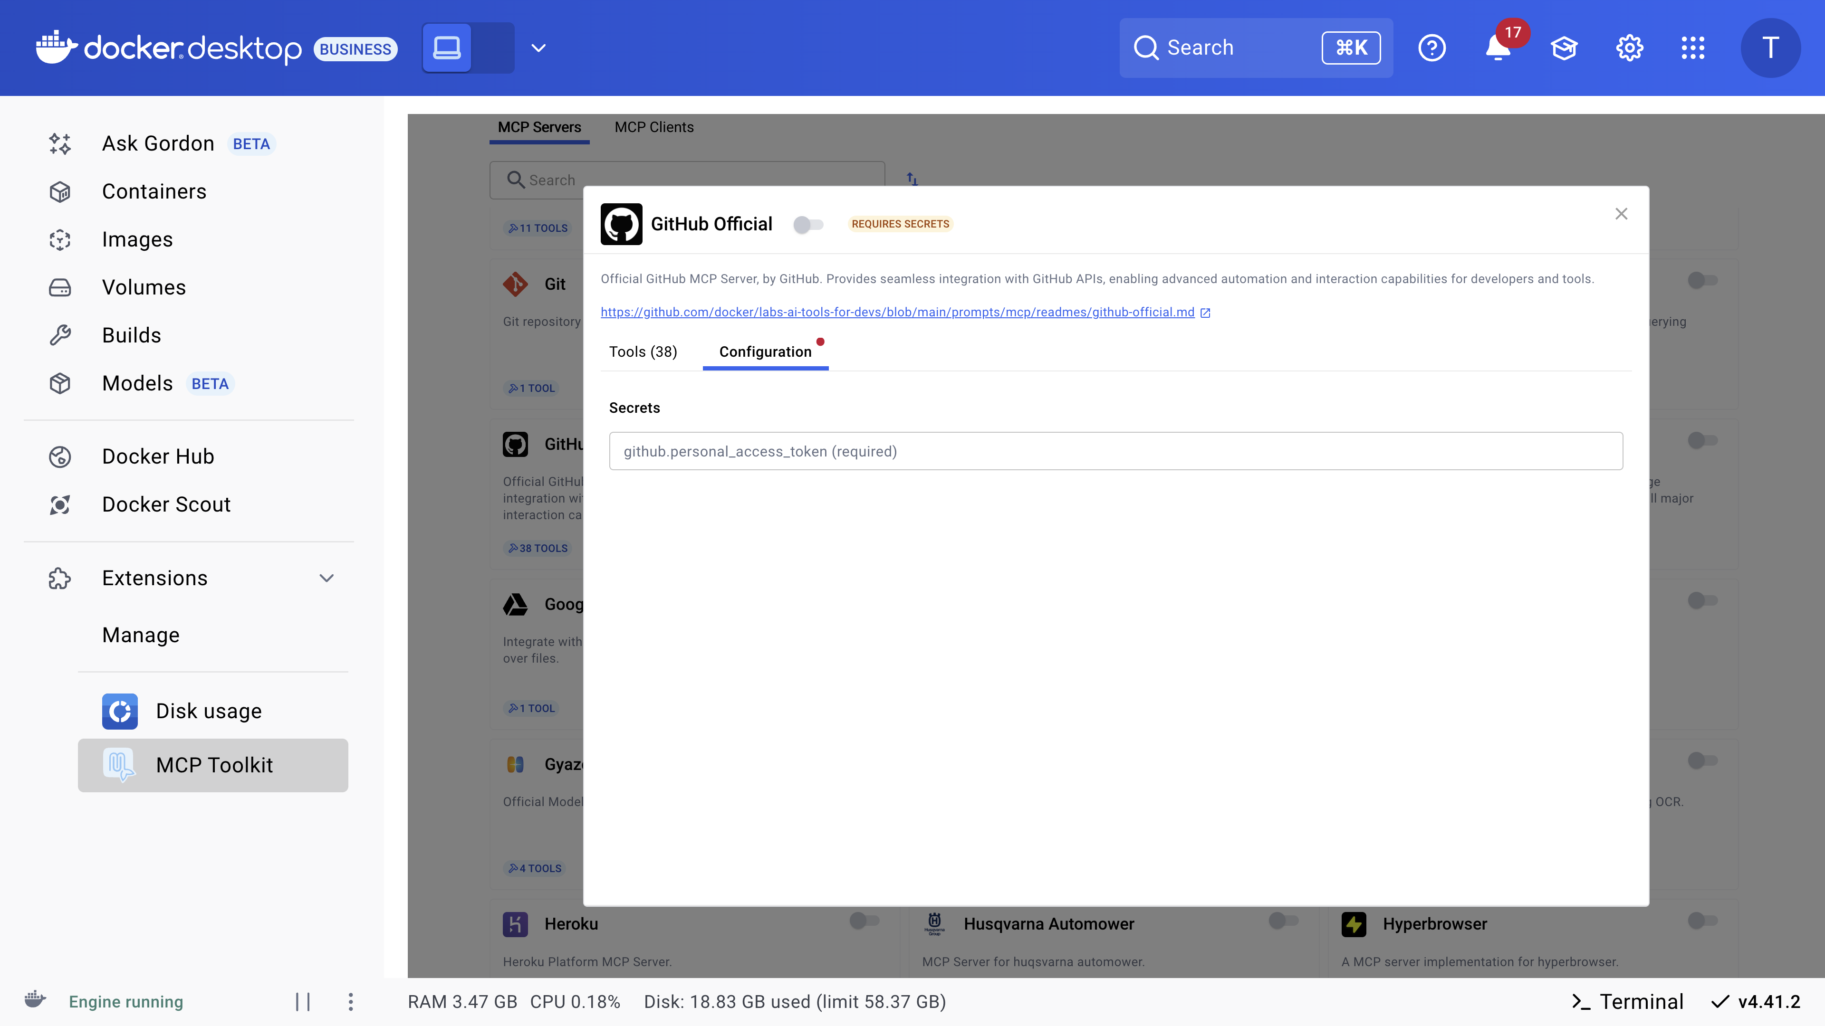Click the Extensions puzzle icon
This screenshot has height=1026, width=1825.
(x=59, y=578)
